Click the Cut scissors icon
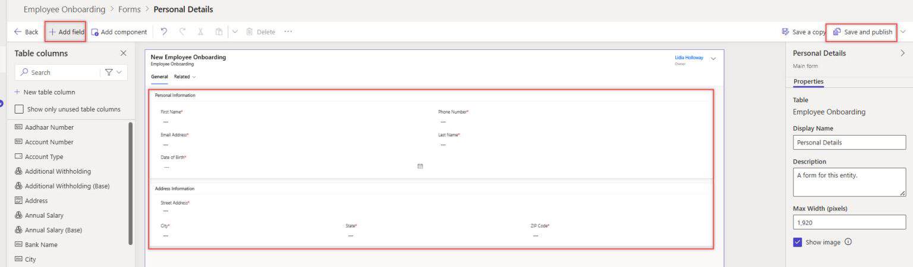This screenshot has height=267, width=913. (x=201, y=32)
